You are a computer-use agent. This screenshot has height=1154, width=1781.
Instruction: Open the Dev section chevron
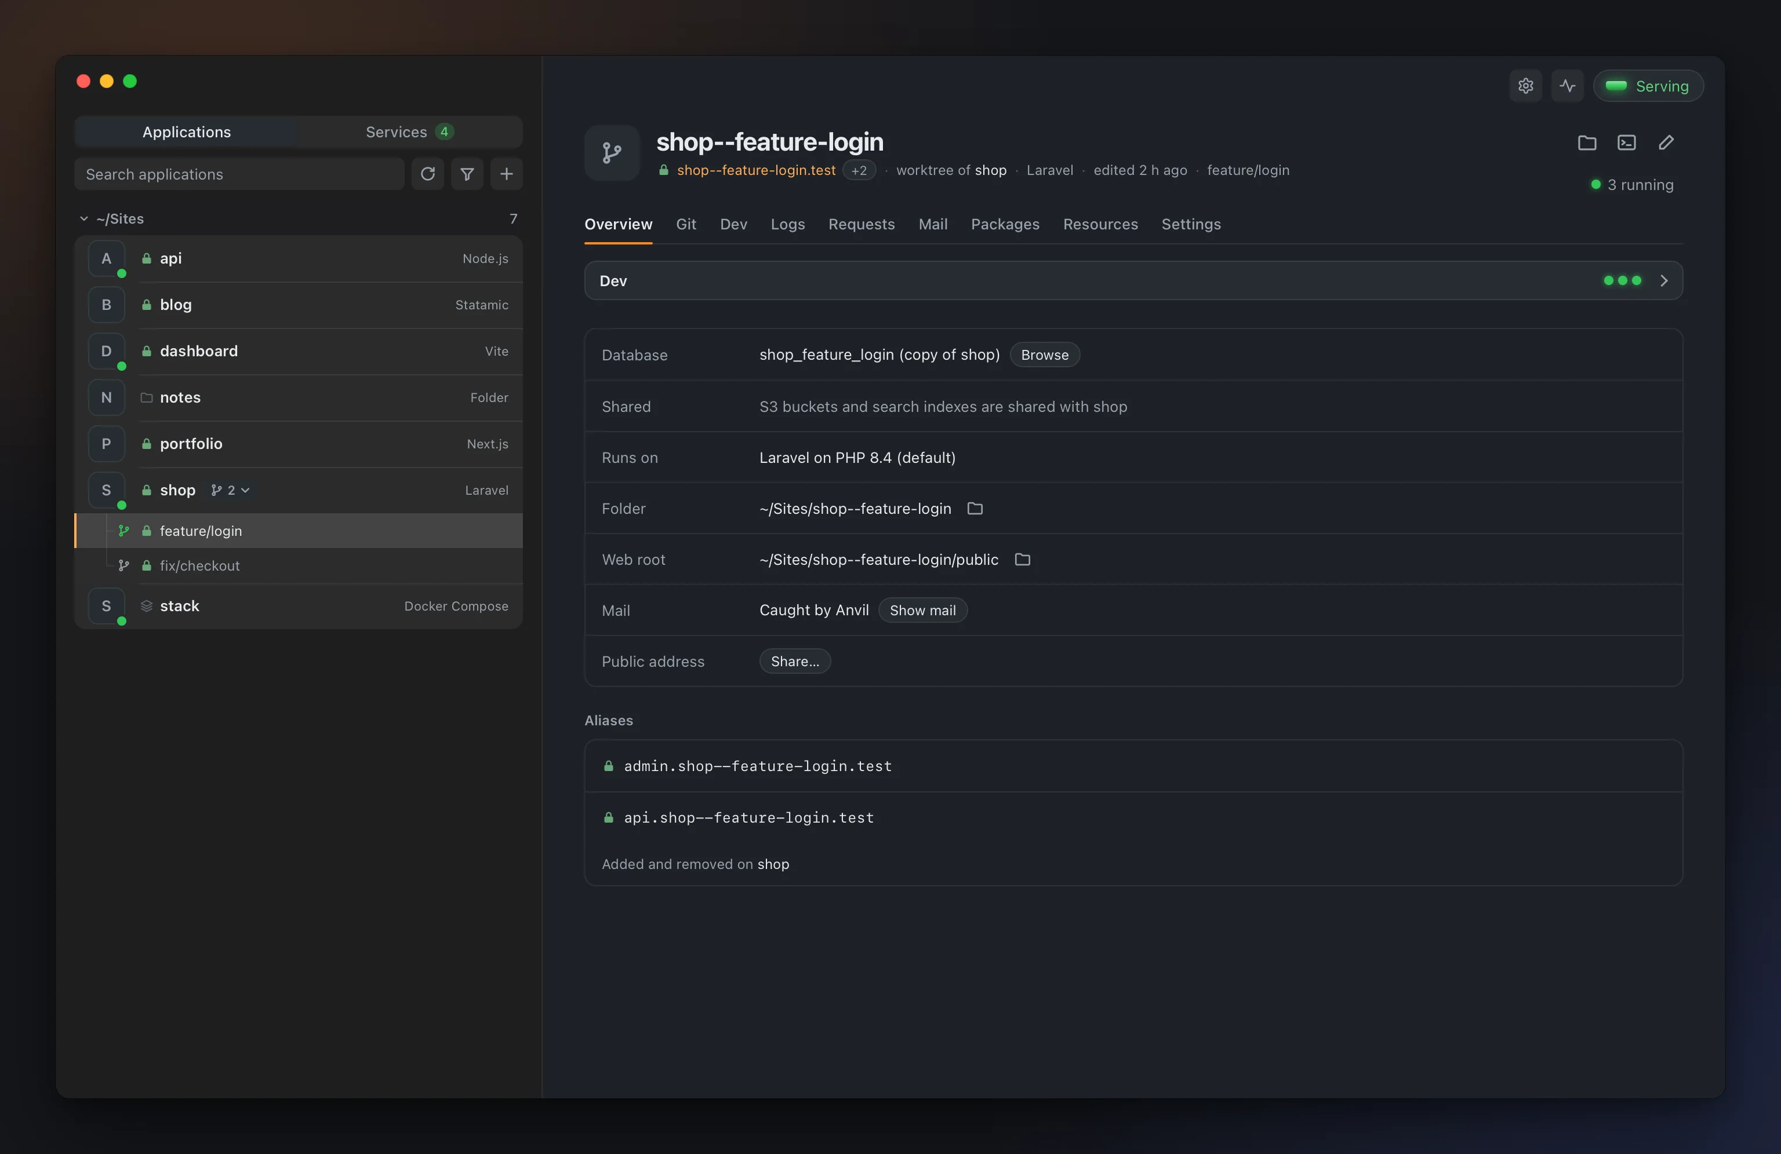pos(1664,280)
